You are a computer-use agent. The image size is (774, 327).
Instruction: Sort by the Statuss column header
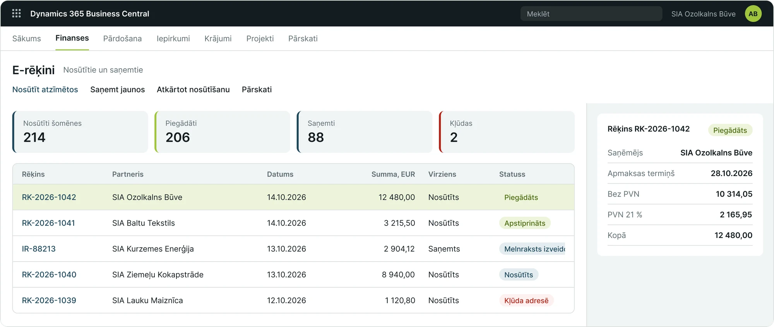point(512,174)
